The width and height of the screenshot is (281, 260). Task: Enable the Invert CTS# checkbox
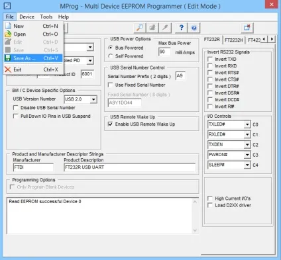pos(210,79)
